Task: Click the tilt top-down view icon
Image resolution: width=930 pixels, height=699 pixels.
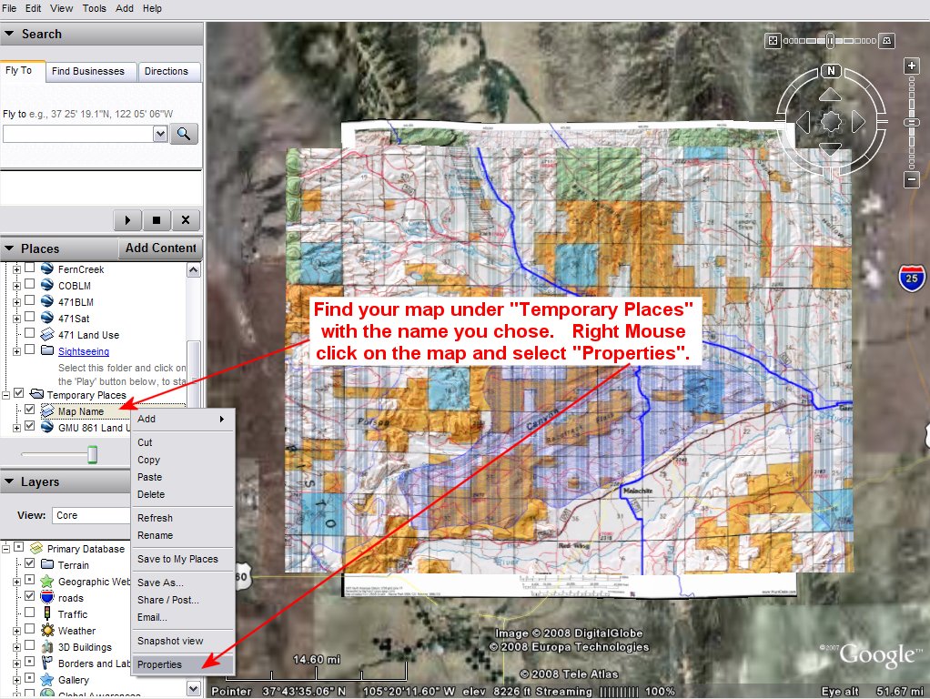Action: (773, 40)
